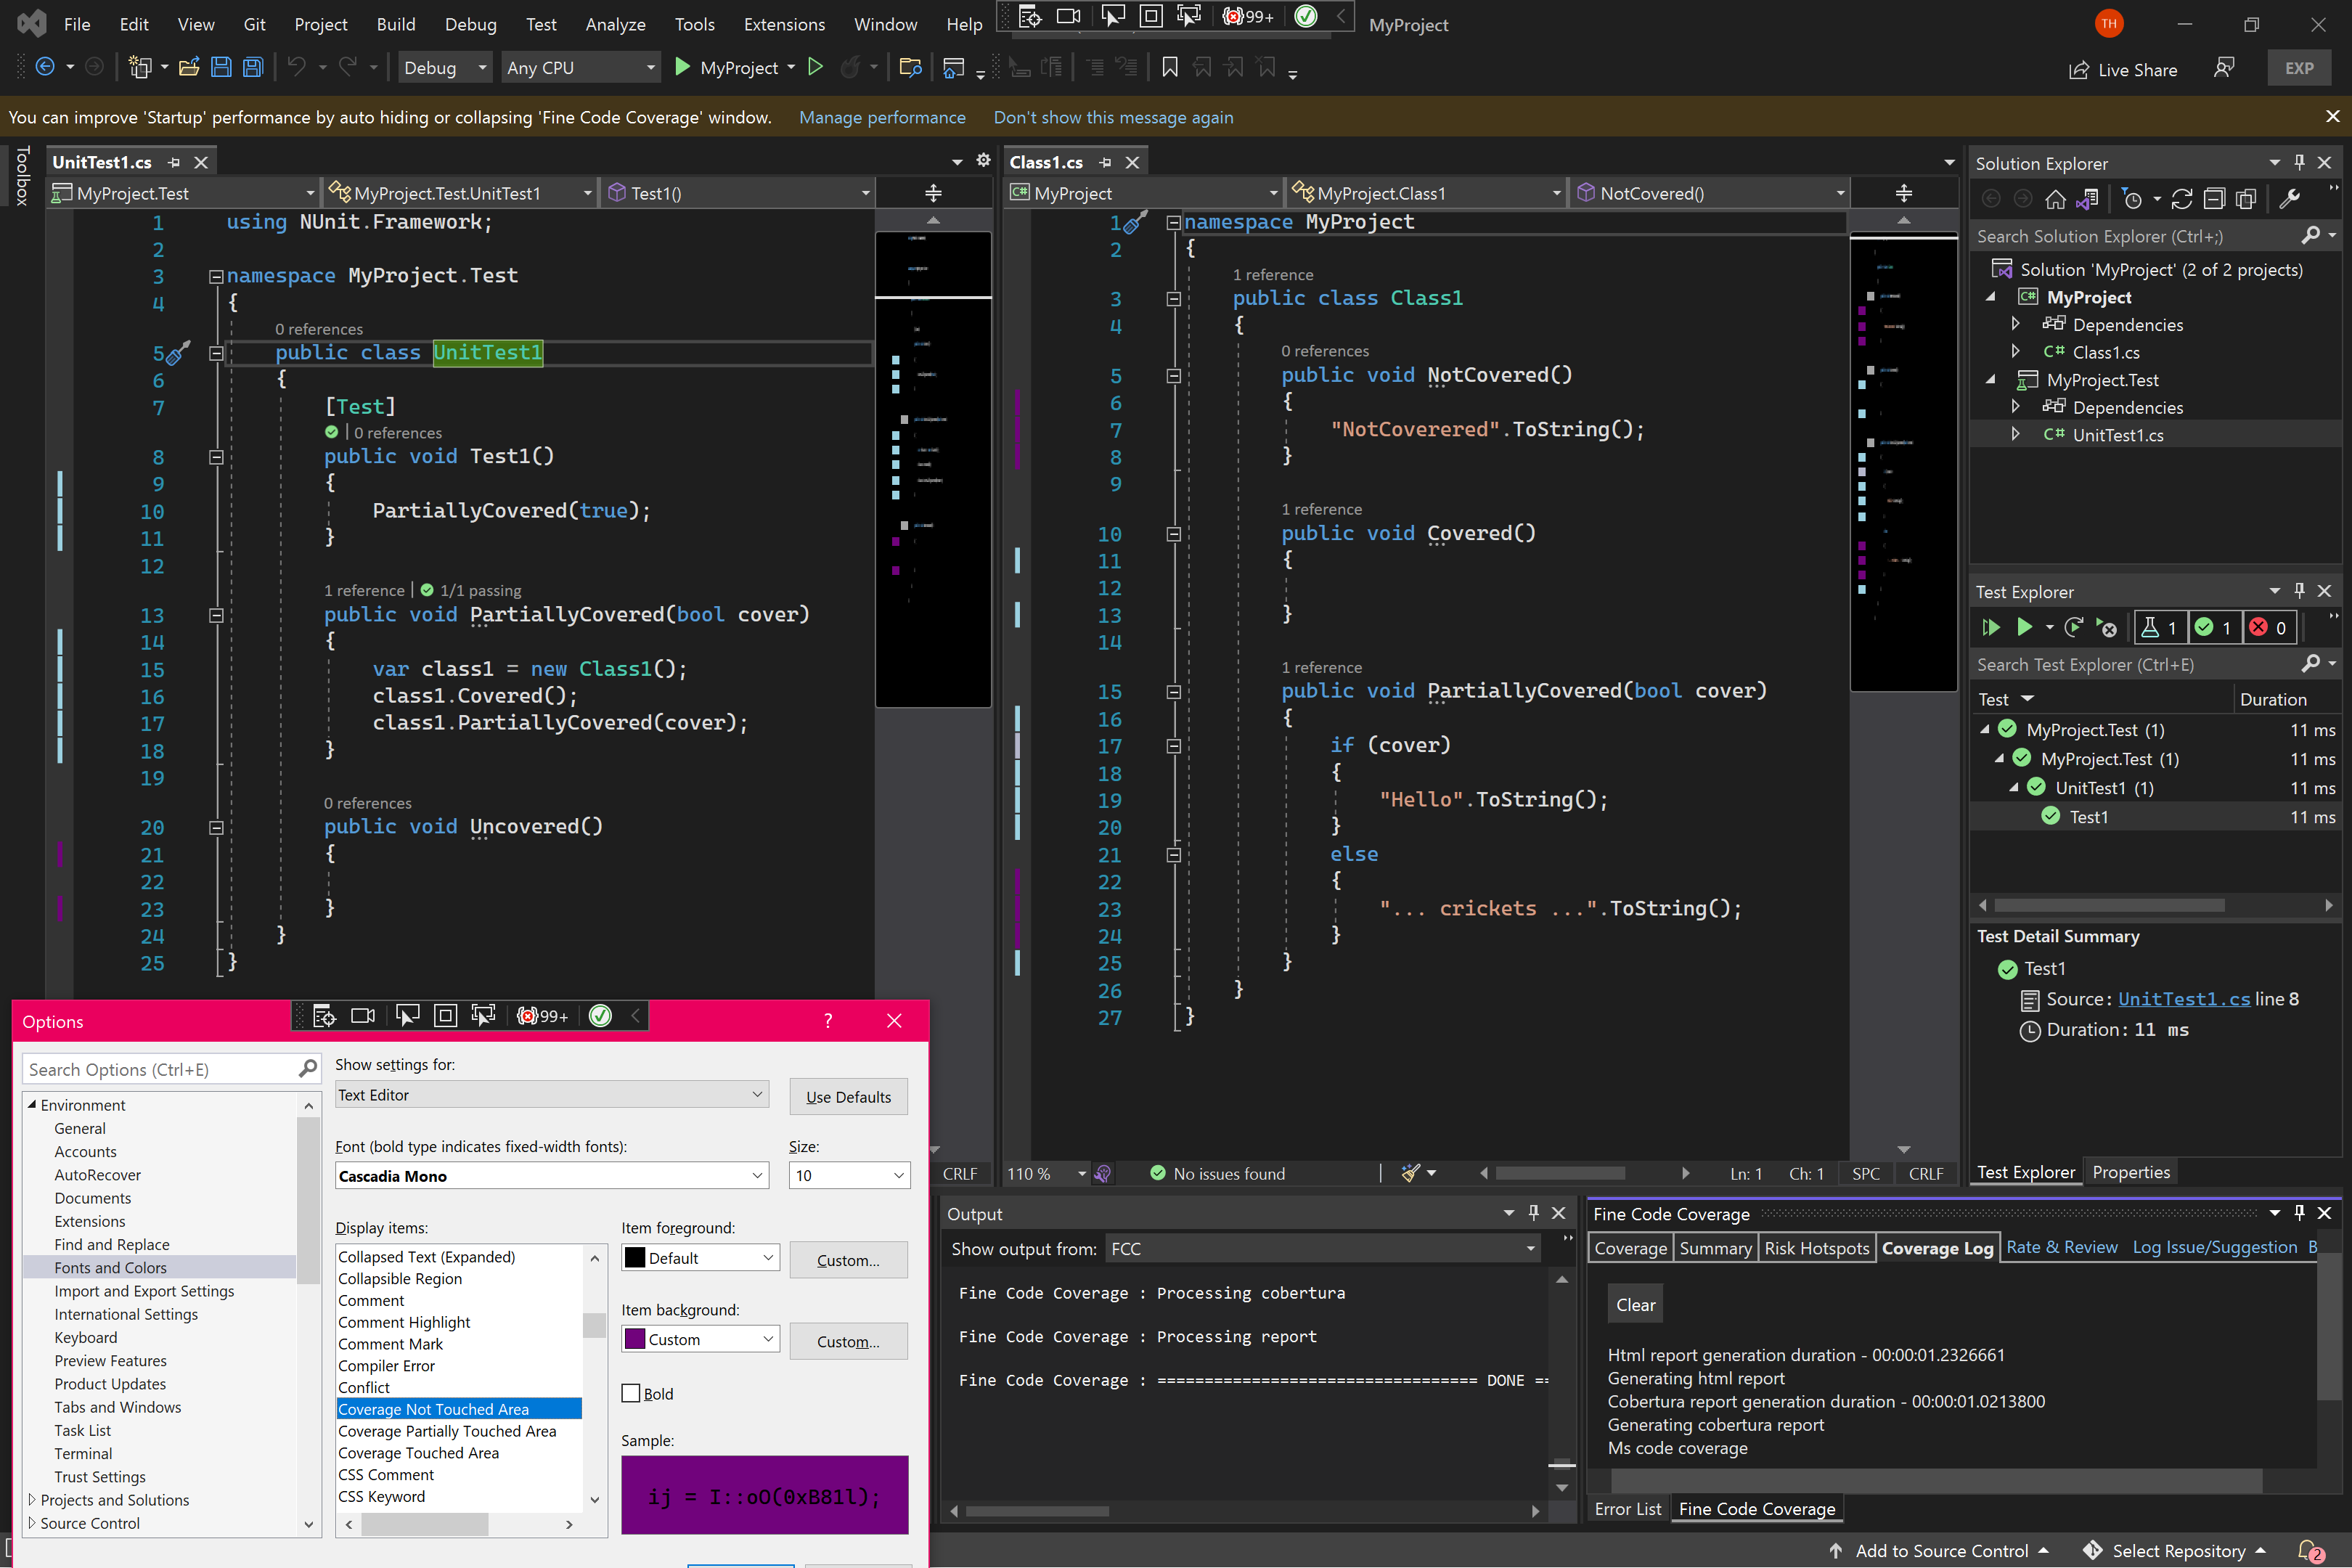Expand the Class1.cs node in Solution Explorer

point(2015,352)
